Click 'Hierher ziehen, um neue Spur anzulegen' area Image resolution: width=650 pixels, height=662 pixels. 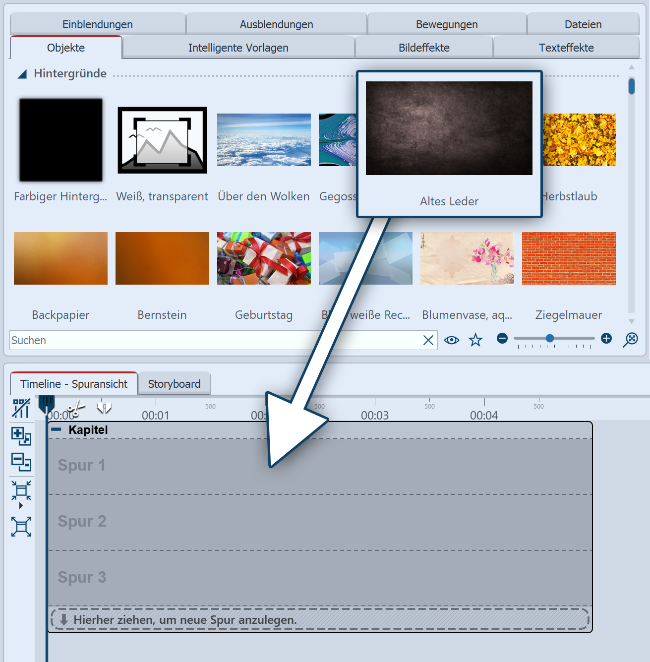tap(320, 619)
